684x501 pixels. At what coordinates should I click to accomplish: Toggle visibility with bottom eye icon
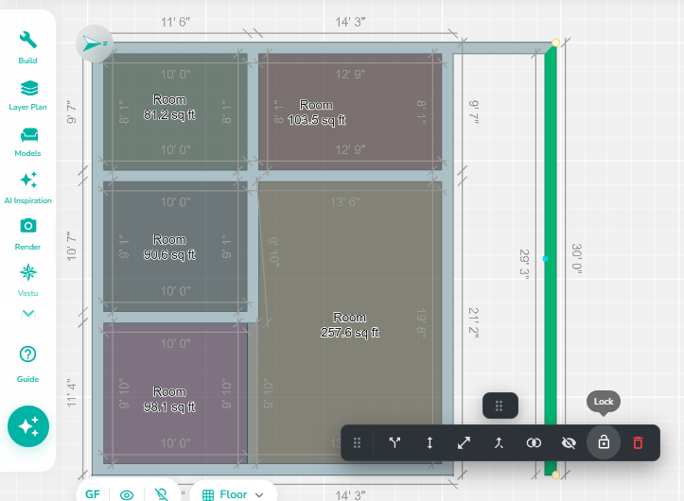pos(127,495)
